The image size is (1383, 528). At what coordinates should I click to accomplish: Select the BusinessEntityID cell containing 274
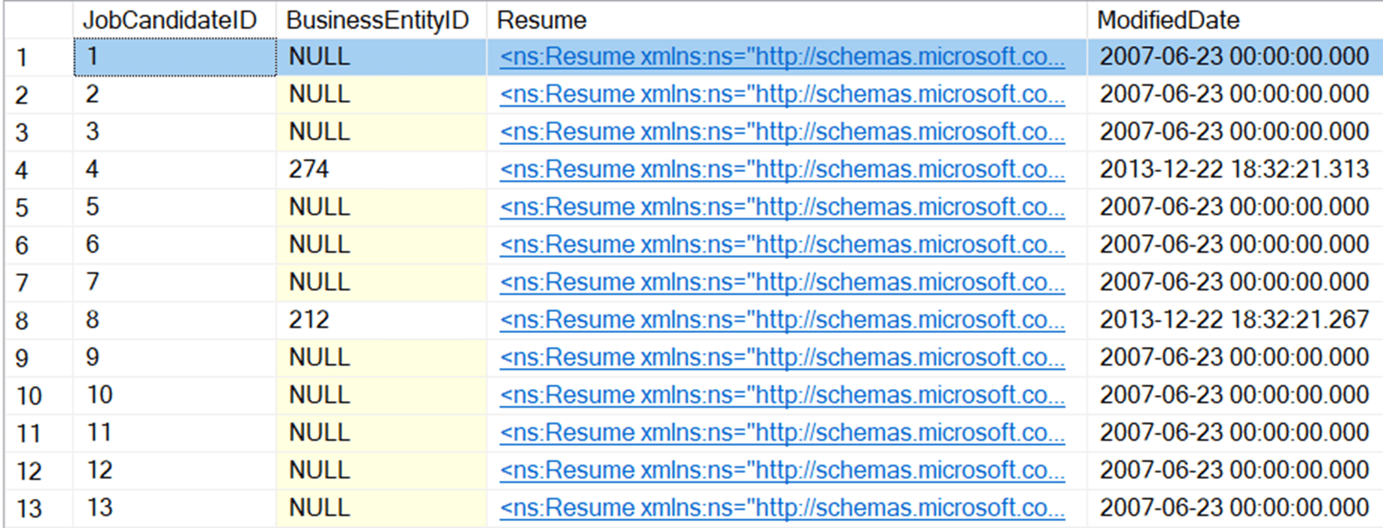(309, 170)
